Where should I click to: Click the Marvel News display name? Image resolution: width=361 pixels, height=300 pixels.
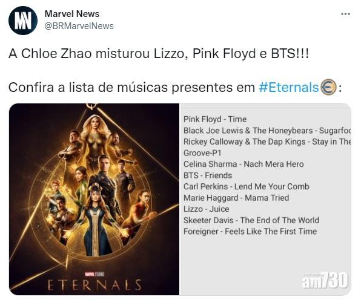coord(72,14)
